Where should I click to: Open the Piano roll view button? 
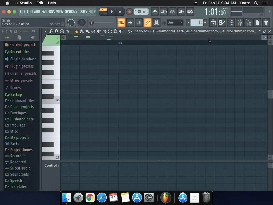(x=222, y=22)
